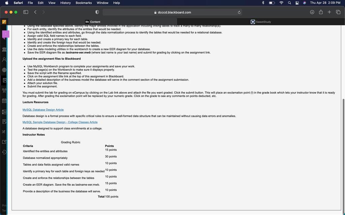Open the History menu
The height and width of the screenshot is (215, 345).
[x=66, y=3]
